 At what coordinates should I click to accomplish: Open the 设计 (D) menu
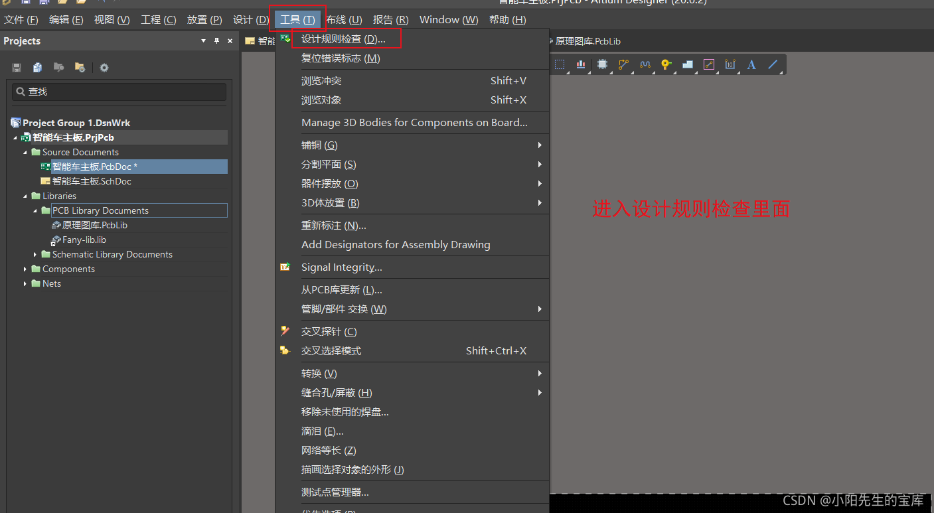tap(251, 20)
